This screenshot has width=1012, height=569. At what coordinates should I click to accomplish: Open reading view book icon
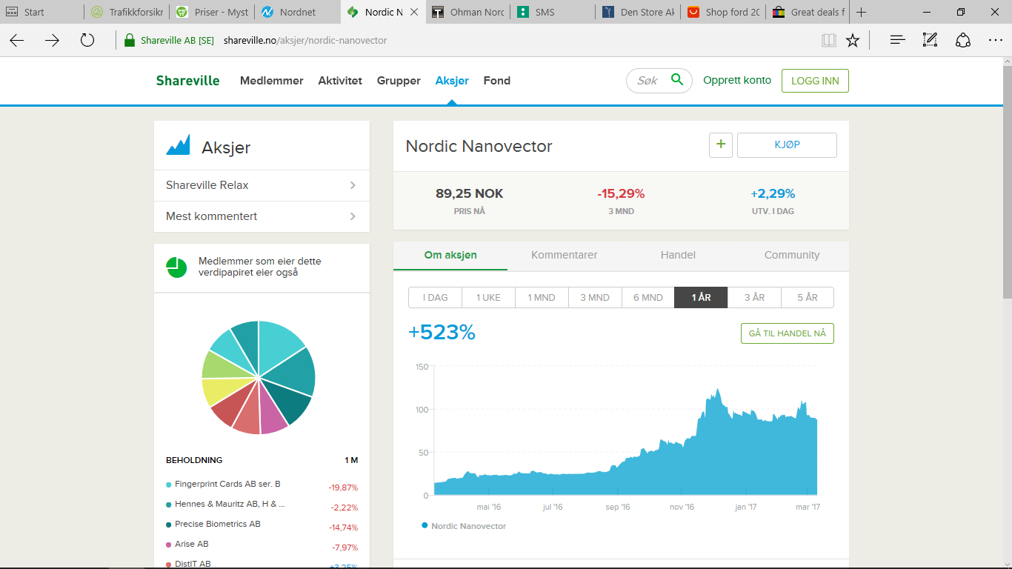(829, 40)
